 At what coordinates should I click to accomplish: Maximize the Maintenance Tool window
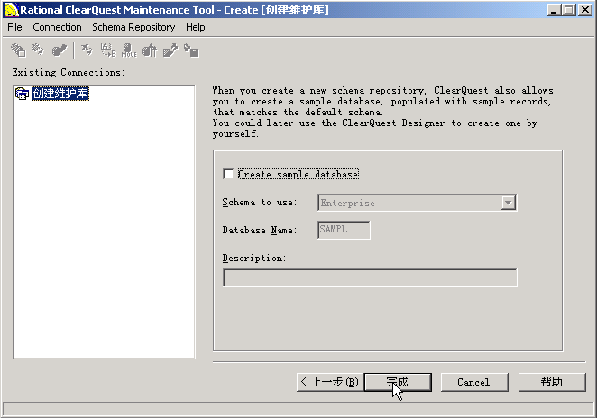pyautogui.click(x=569, y=10)
